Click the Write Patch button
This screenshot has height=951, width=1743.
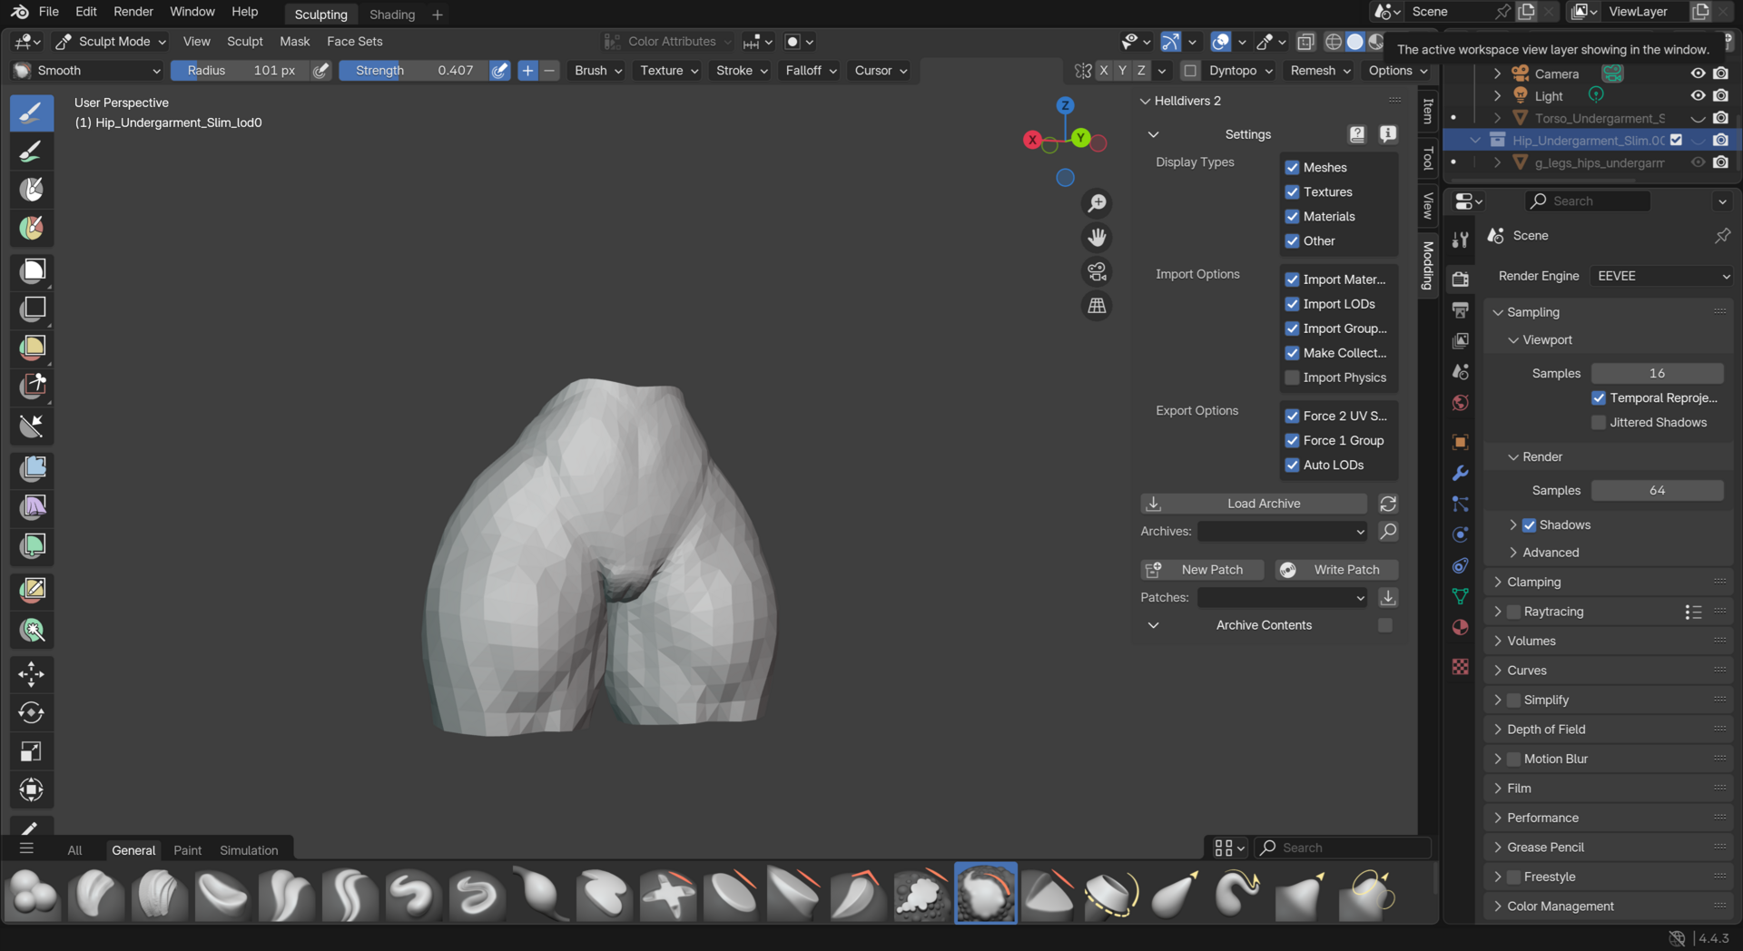click(x=1336, y=570)
